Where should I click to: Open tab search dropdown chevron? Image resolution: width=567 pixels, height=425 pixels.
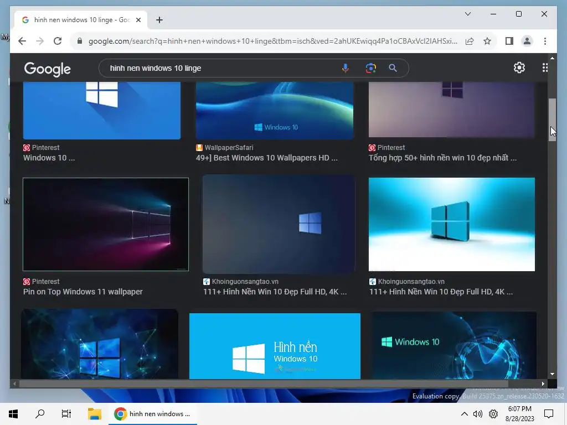467,14
